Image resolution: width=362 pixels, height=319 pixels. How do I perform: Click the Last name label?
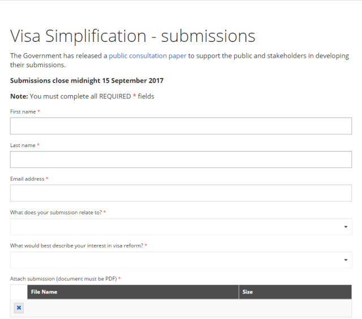pos(23,145)
